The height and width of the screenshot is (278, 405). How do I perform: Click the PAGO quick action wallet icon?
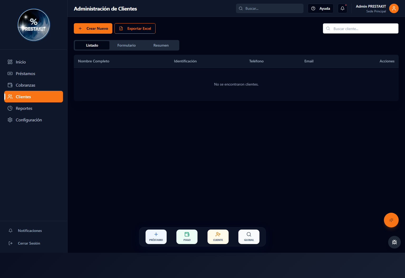[187, 234]
